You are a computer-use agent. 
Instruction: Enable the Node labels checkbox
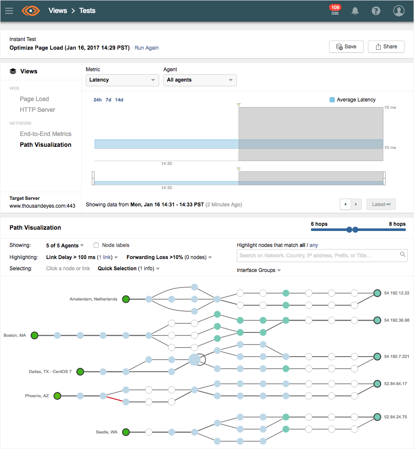pos(97,245)
